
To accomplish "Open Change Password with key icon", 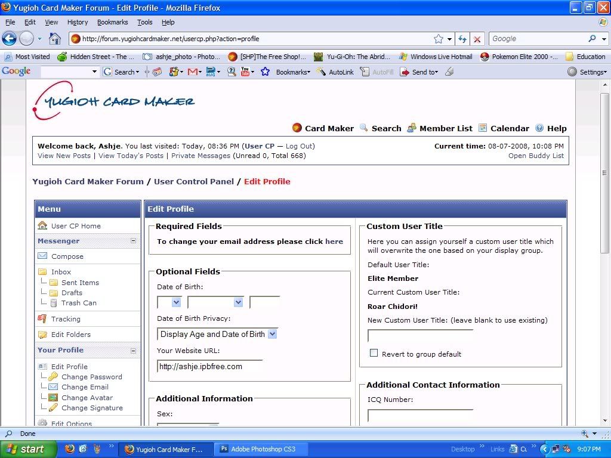I will click(x=54, y=377).
